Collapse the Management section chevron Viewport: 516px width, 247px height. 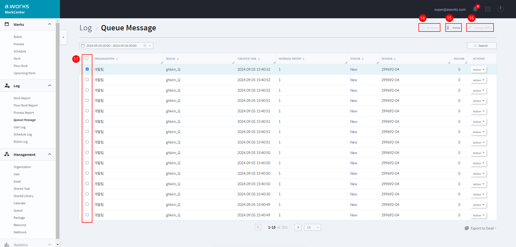[50, 154]
